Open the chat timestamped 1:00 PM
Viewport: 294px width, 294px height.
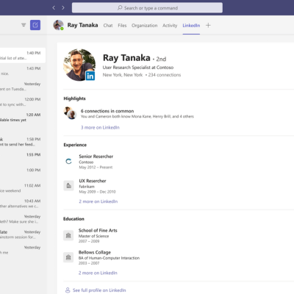[23, 173]
